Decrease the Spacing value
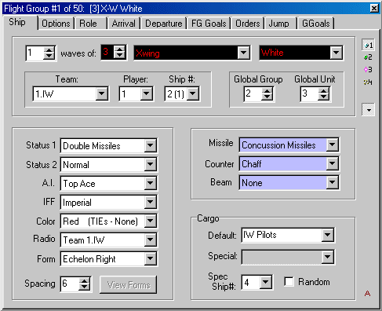 point(84,287)
